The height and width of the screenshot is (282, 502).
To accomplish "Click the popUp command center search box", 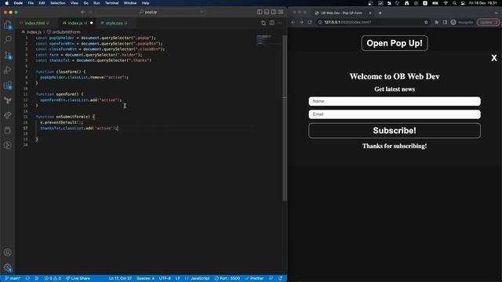I will tap(151, 12).
